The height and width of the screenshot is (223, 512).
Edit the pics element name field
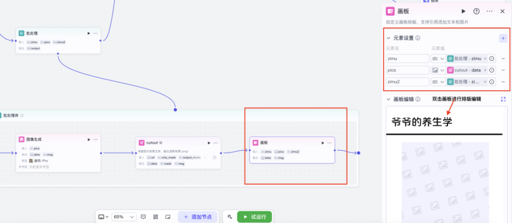pos(407,70)
